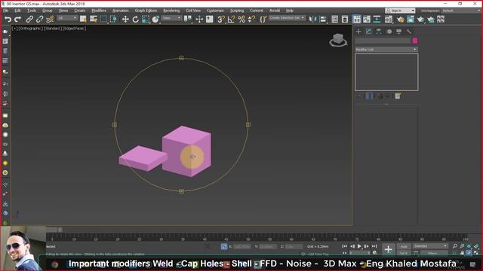Click the Go to End button

point(374,246)
